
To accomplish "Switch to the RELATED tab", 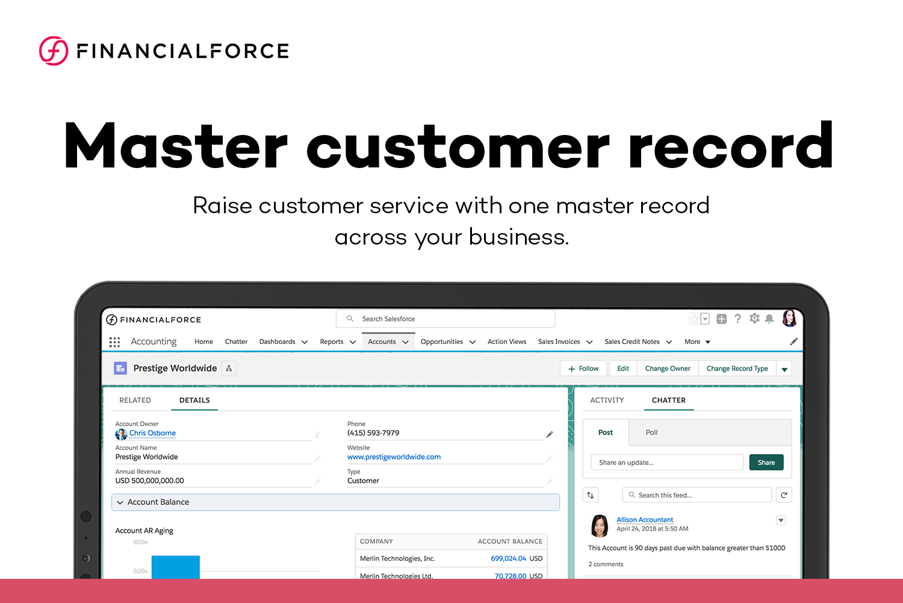I will pyautogui.click(x=135, y=400).
